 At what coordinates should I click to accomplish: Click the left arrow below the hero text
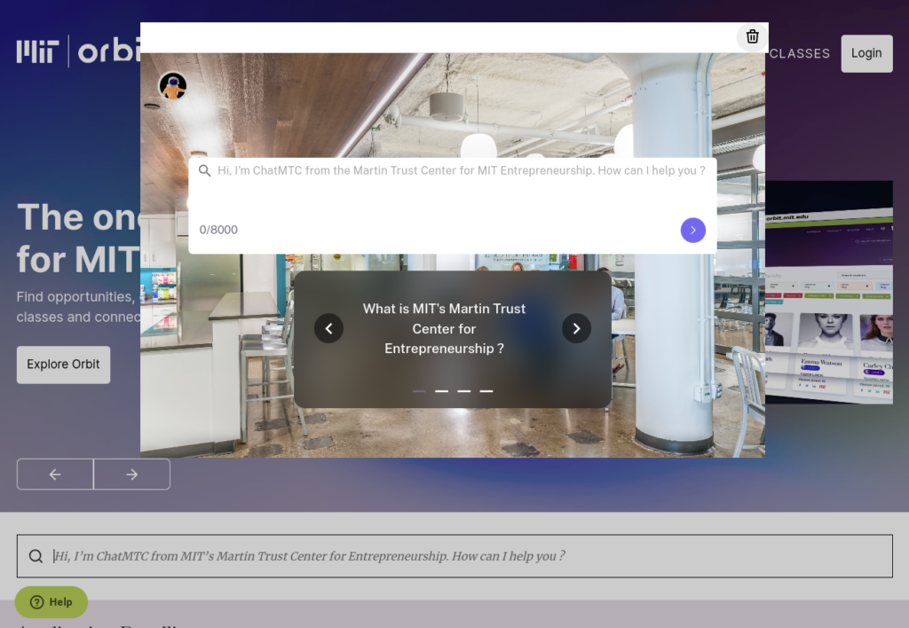pyautogui.click(x=54, y=474)
